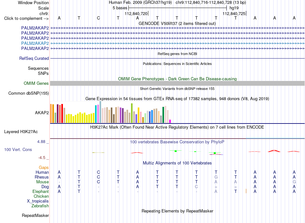The width and height of the screenshot is (305, 223).
Task: Click the AKAP2 GTEx expression label
Action: (x=42, y=113)
